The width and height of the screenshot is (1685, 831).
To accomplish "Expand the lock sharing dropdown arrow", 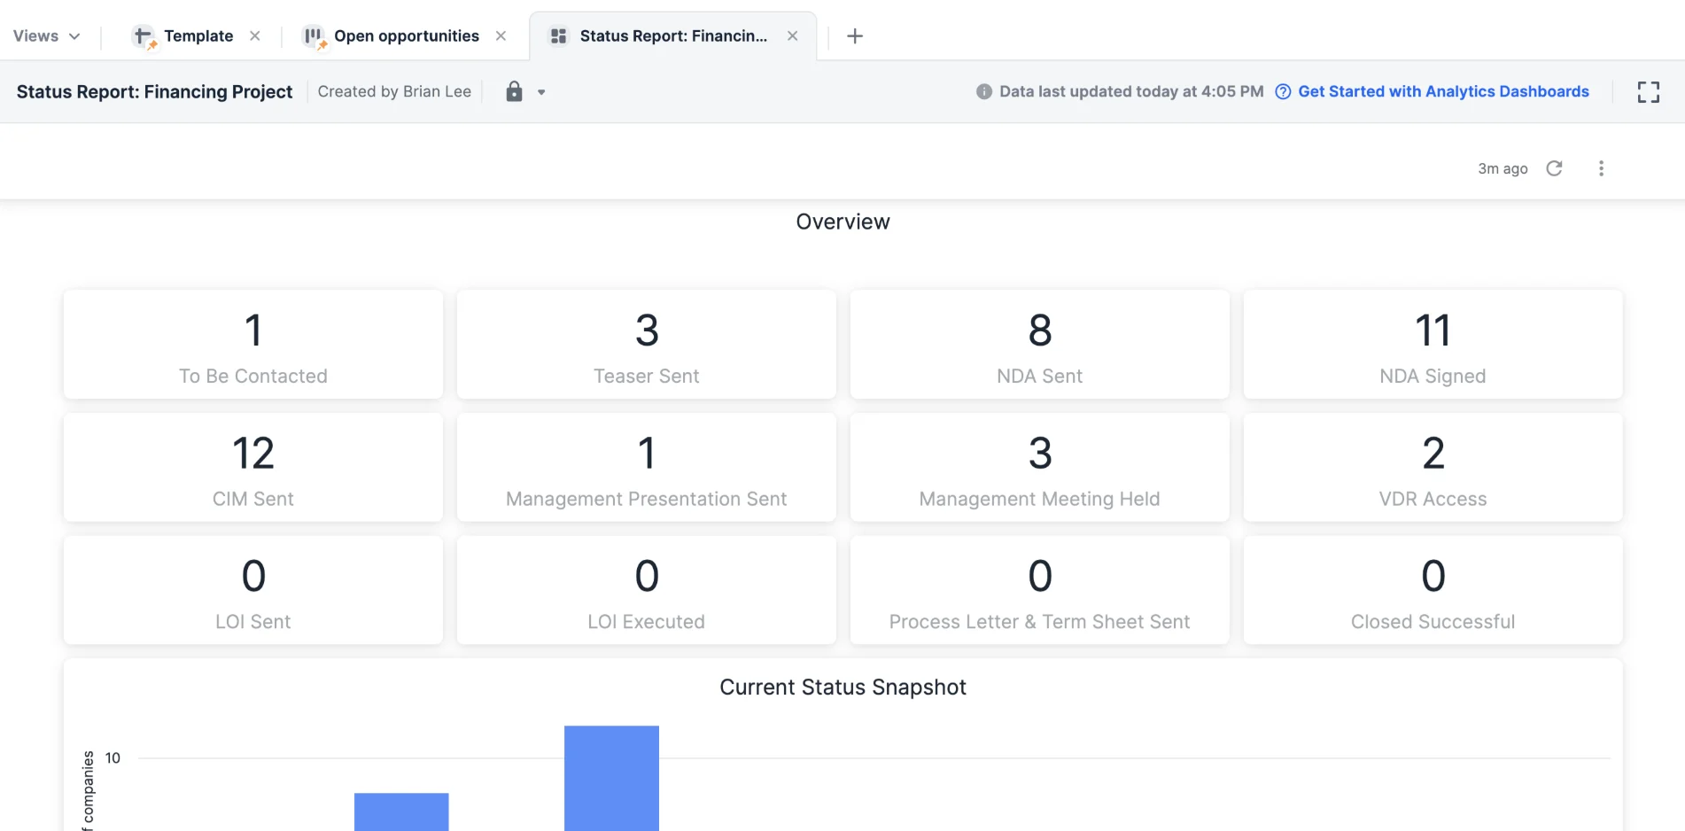I will point(541,92).
